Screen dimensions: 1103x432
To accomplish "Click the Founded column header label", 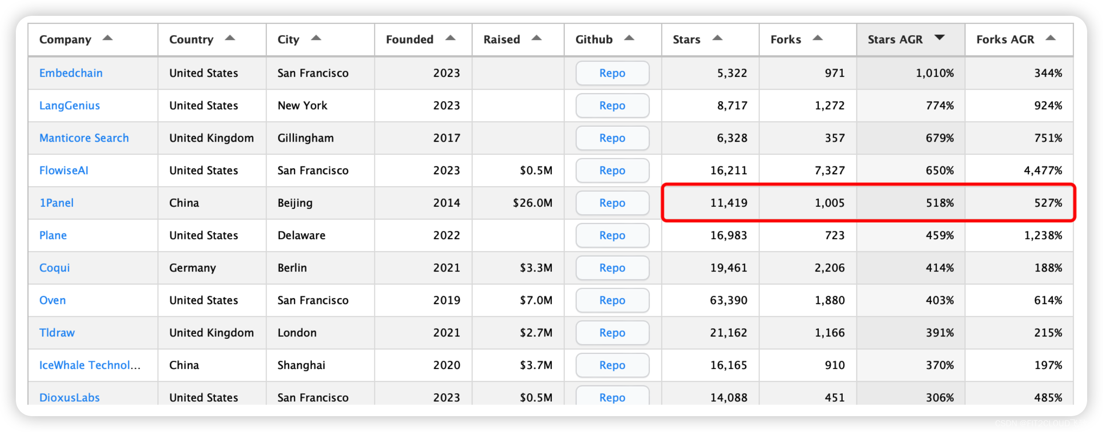I will 410,40.
